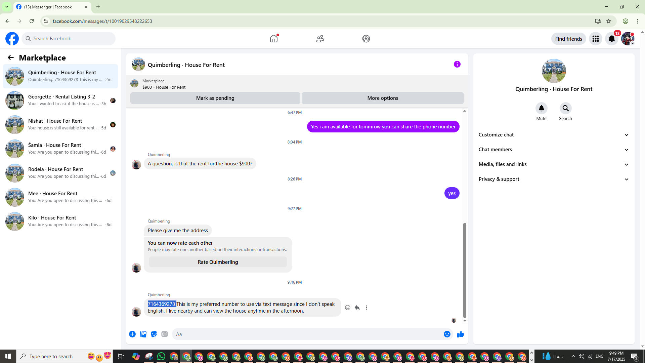
Task: Send a thumbs-up like
Action: click(x=461, y=334)
